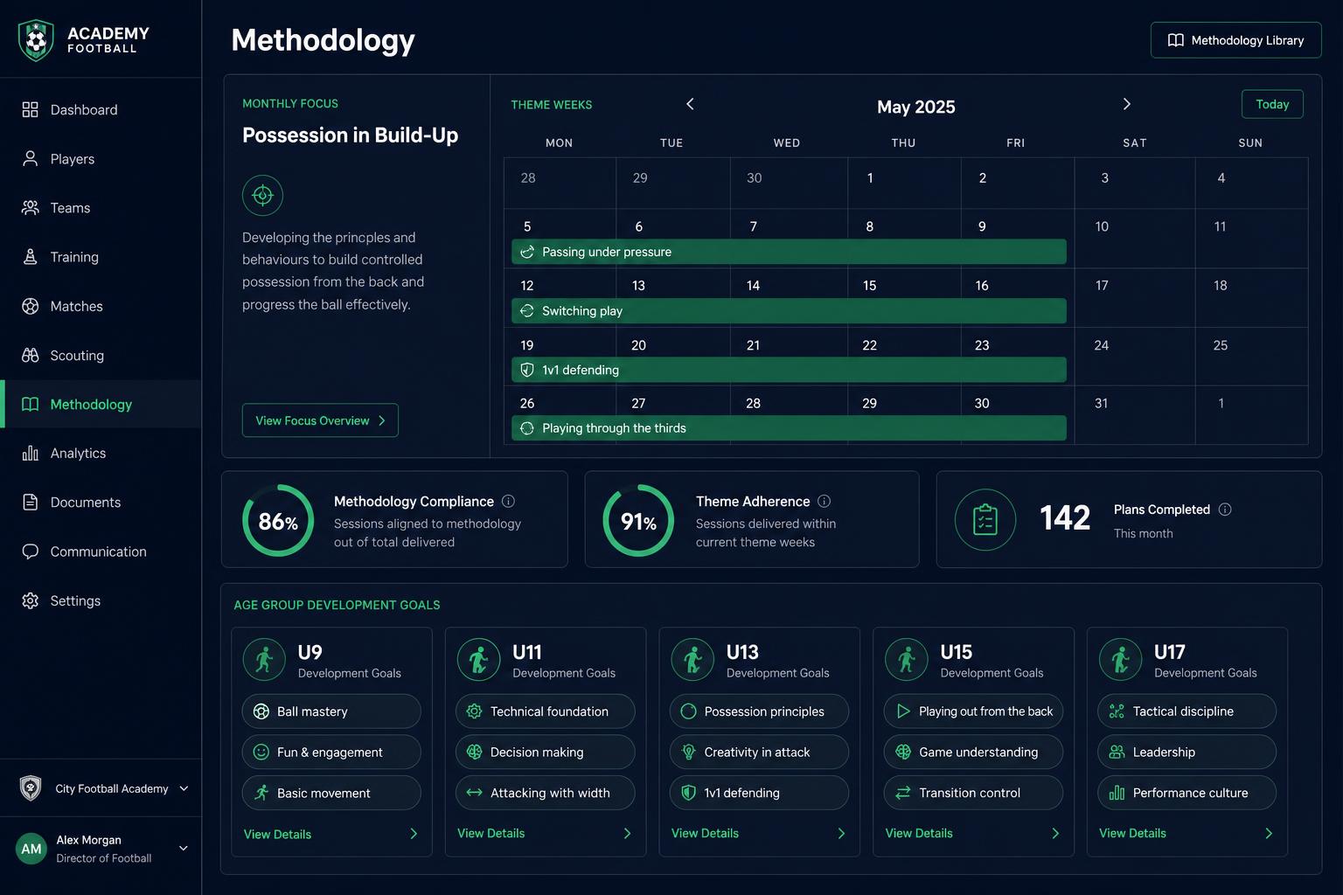
Task: Open the Dashboard menu item
Action: coord(101,109)
